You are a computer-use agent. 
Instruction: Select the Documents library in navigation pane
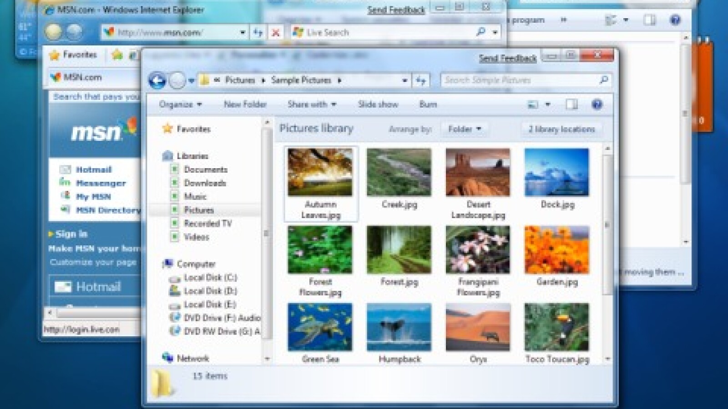click(x=205, y=170)
